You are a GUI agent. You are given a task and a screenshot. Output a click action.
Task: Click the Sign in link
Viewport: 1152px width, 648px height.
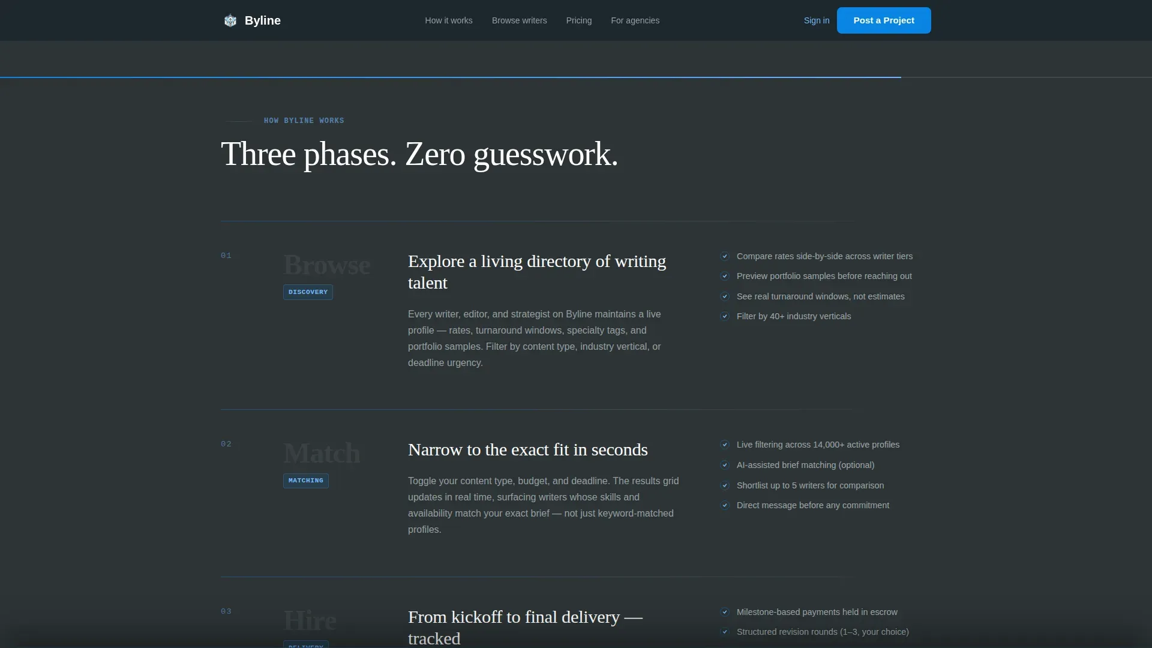pos(817,20)
